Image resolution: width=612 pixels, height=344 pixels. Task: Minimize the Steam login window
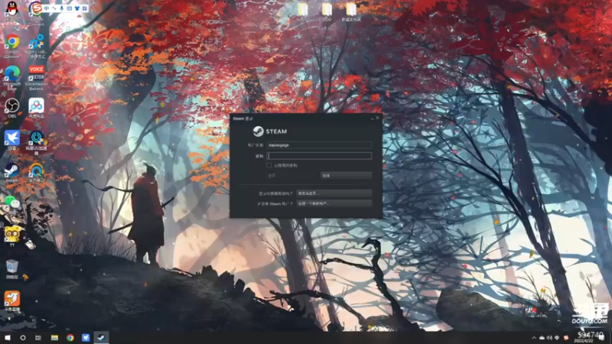click(372, 118)
